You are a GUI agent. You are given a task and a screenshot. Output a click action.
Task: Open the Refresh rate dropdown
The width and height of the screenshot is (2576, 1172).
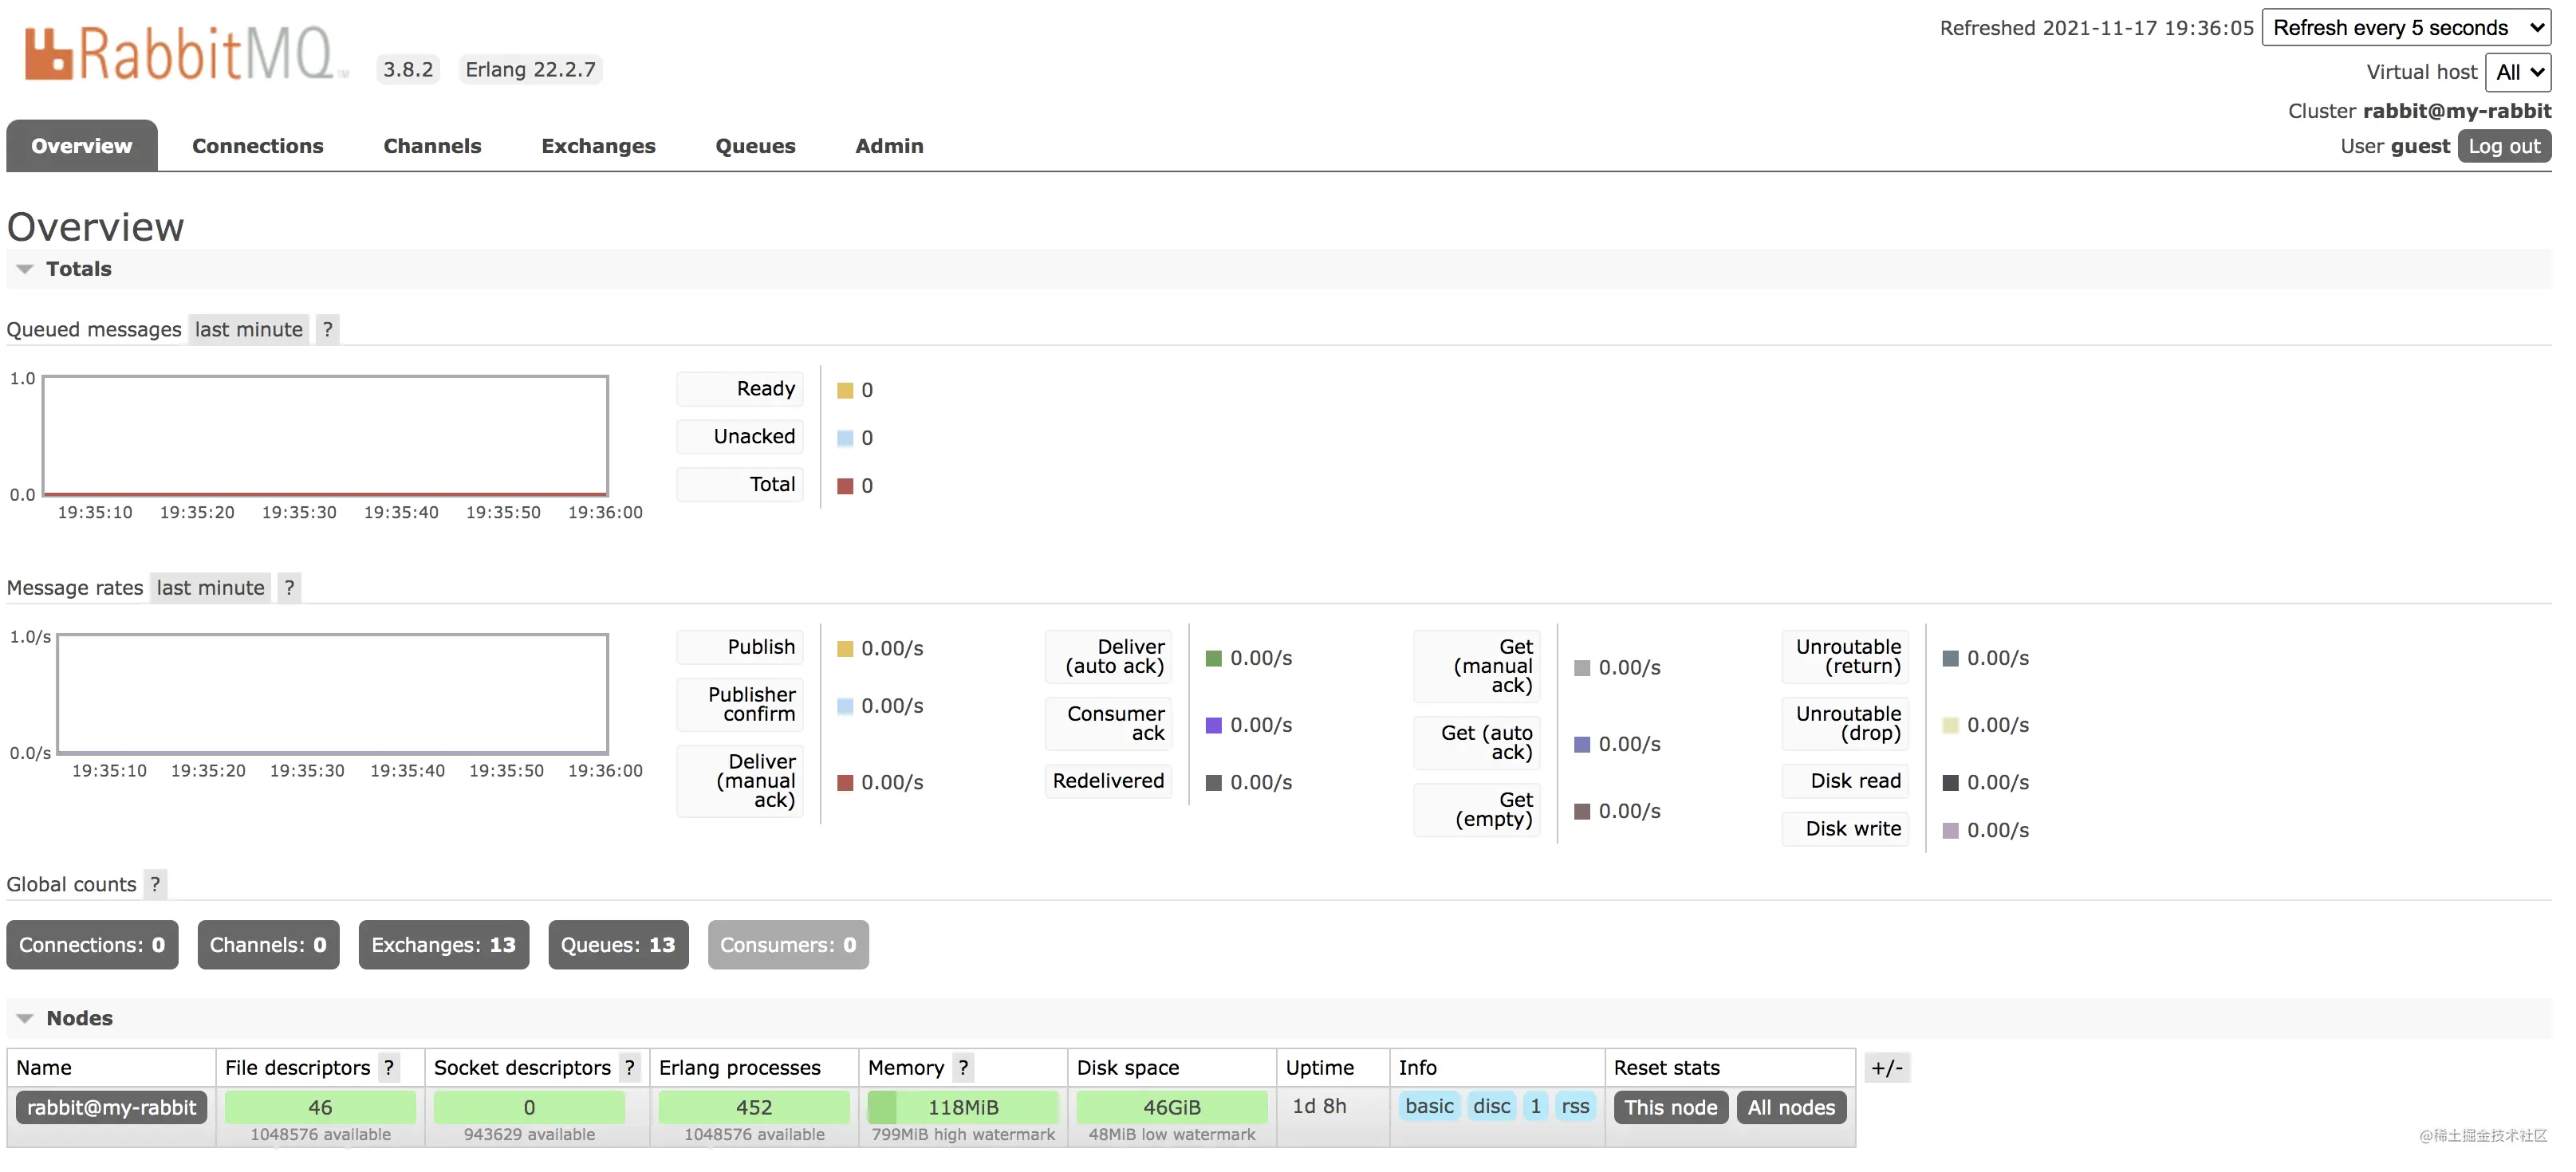2410,26
